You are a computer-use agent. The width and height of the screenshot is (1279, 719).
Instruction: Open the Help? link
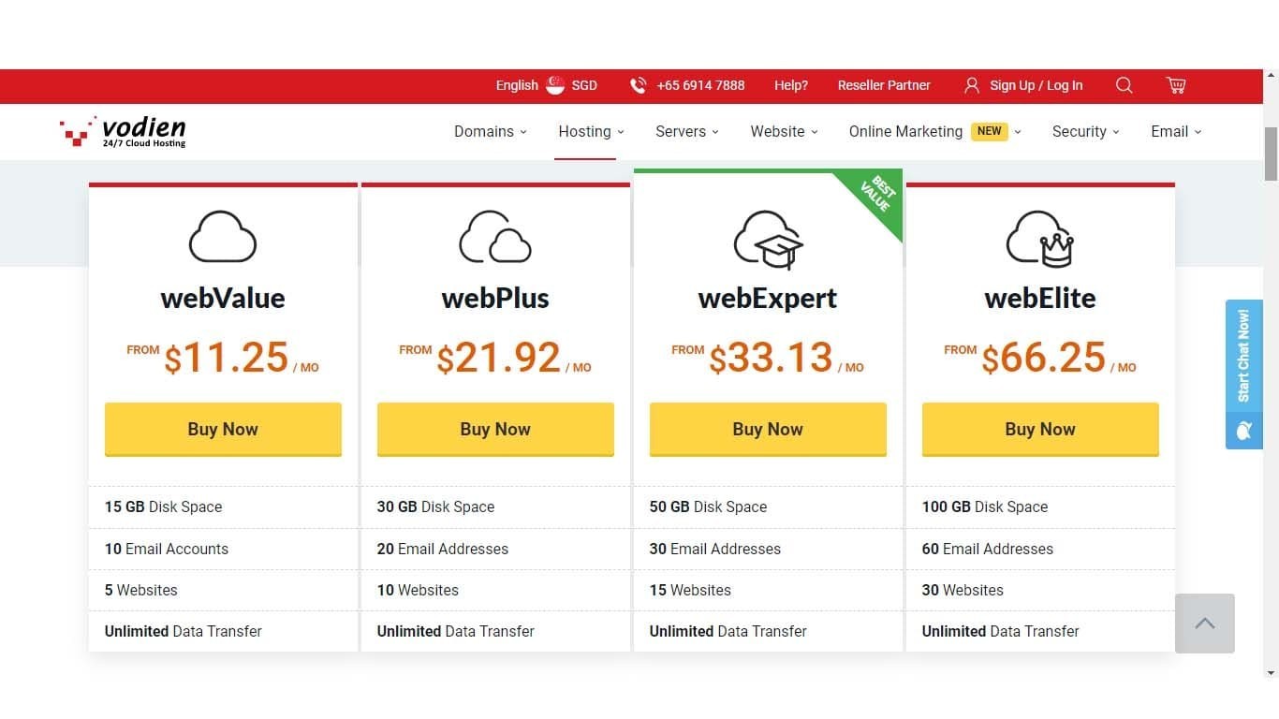tap(791, 85)
